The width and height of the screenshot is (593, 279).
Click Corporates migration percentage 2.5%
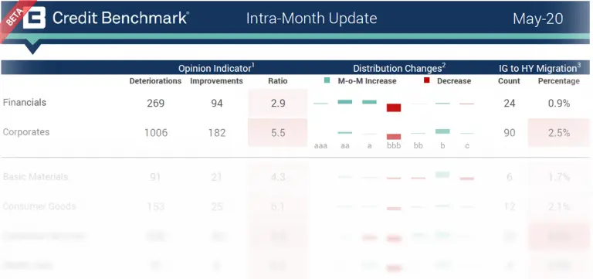[x=559, y=133]
